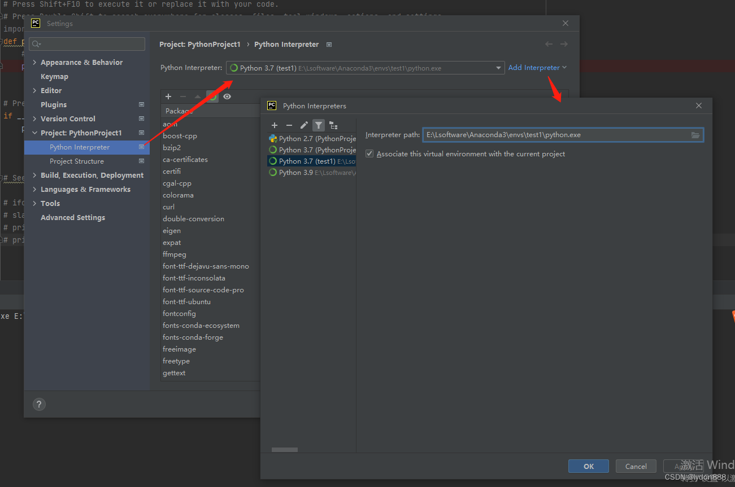Image resolution: width=735 pixels, height=487 pixels.
Task: Select freeimage package row
Action: tap(211, 349)
